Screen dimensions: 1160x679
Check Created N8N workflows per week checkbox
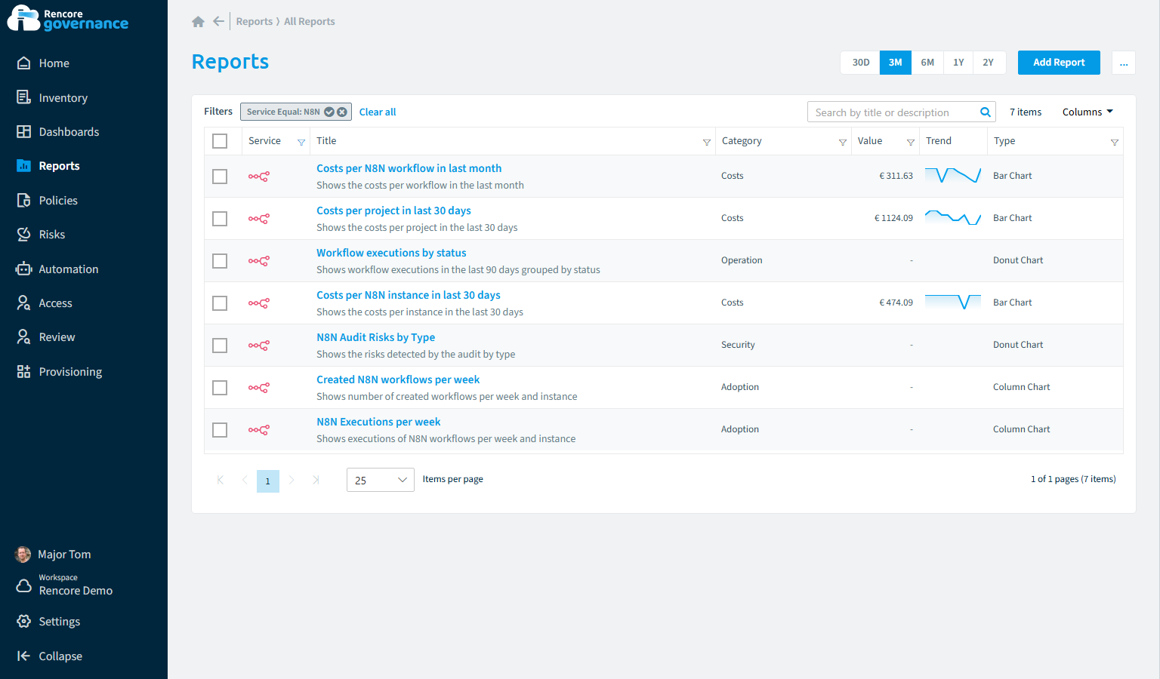click(220, 388)
